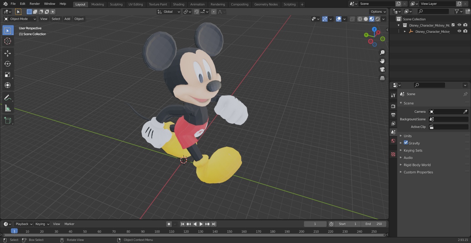
Task: Pin the Scene properties with the pin icon
Action: click(x=465, y=94)
